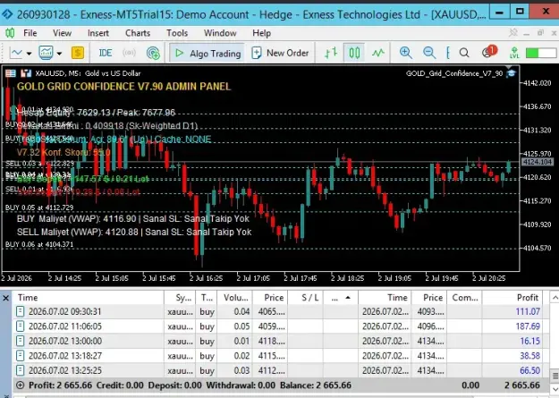Click the expert advisor graduation cap icon
559x398 pixels.
(511, 73)
